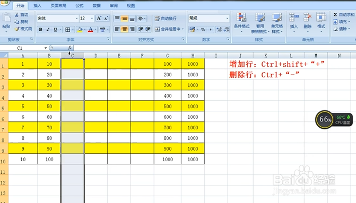This screenshot has height=203, width=356.
Task: Click the Copy (复制) icon
Action: pos(17,22)
